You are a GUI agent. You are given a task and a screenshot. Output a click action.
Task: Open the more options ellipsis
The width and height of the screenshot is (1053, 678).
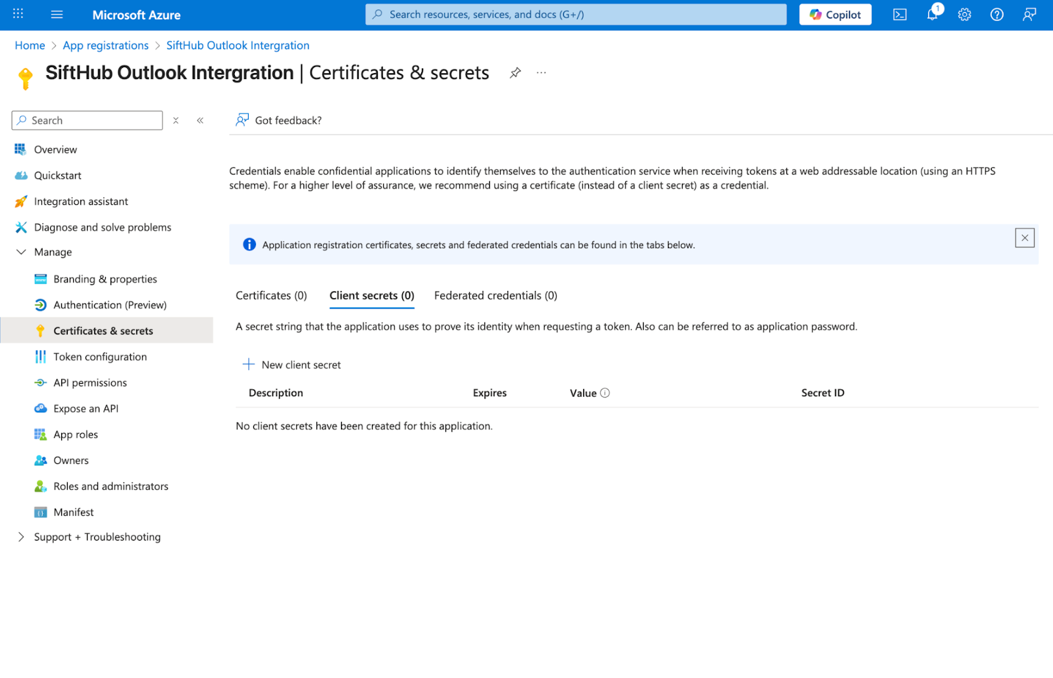click(541, 73)
